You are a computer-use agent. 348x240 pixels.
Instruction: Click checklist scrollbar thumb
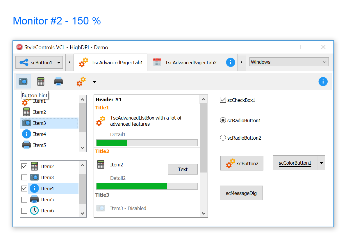point(82,189)
